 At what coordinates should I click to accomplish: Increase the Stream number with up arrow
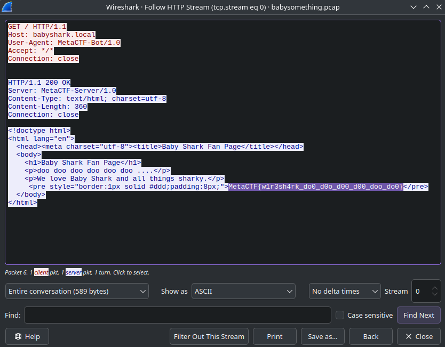pyautogui.click(x=434, y=288)
